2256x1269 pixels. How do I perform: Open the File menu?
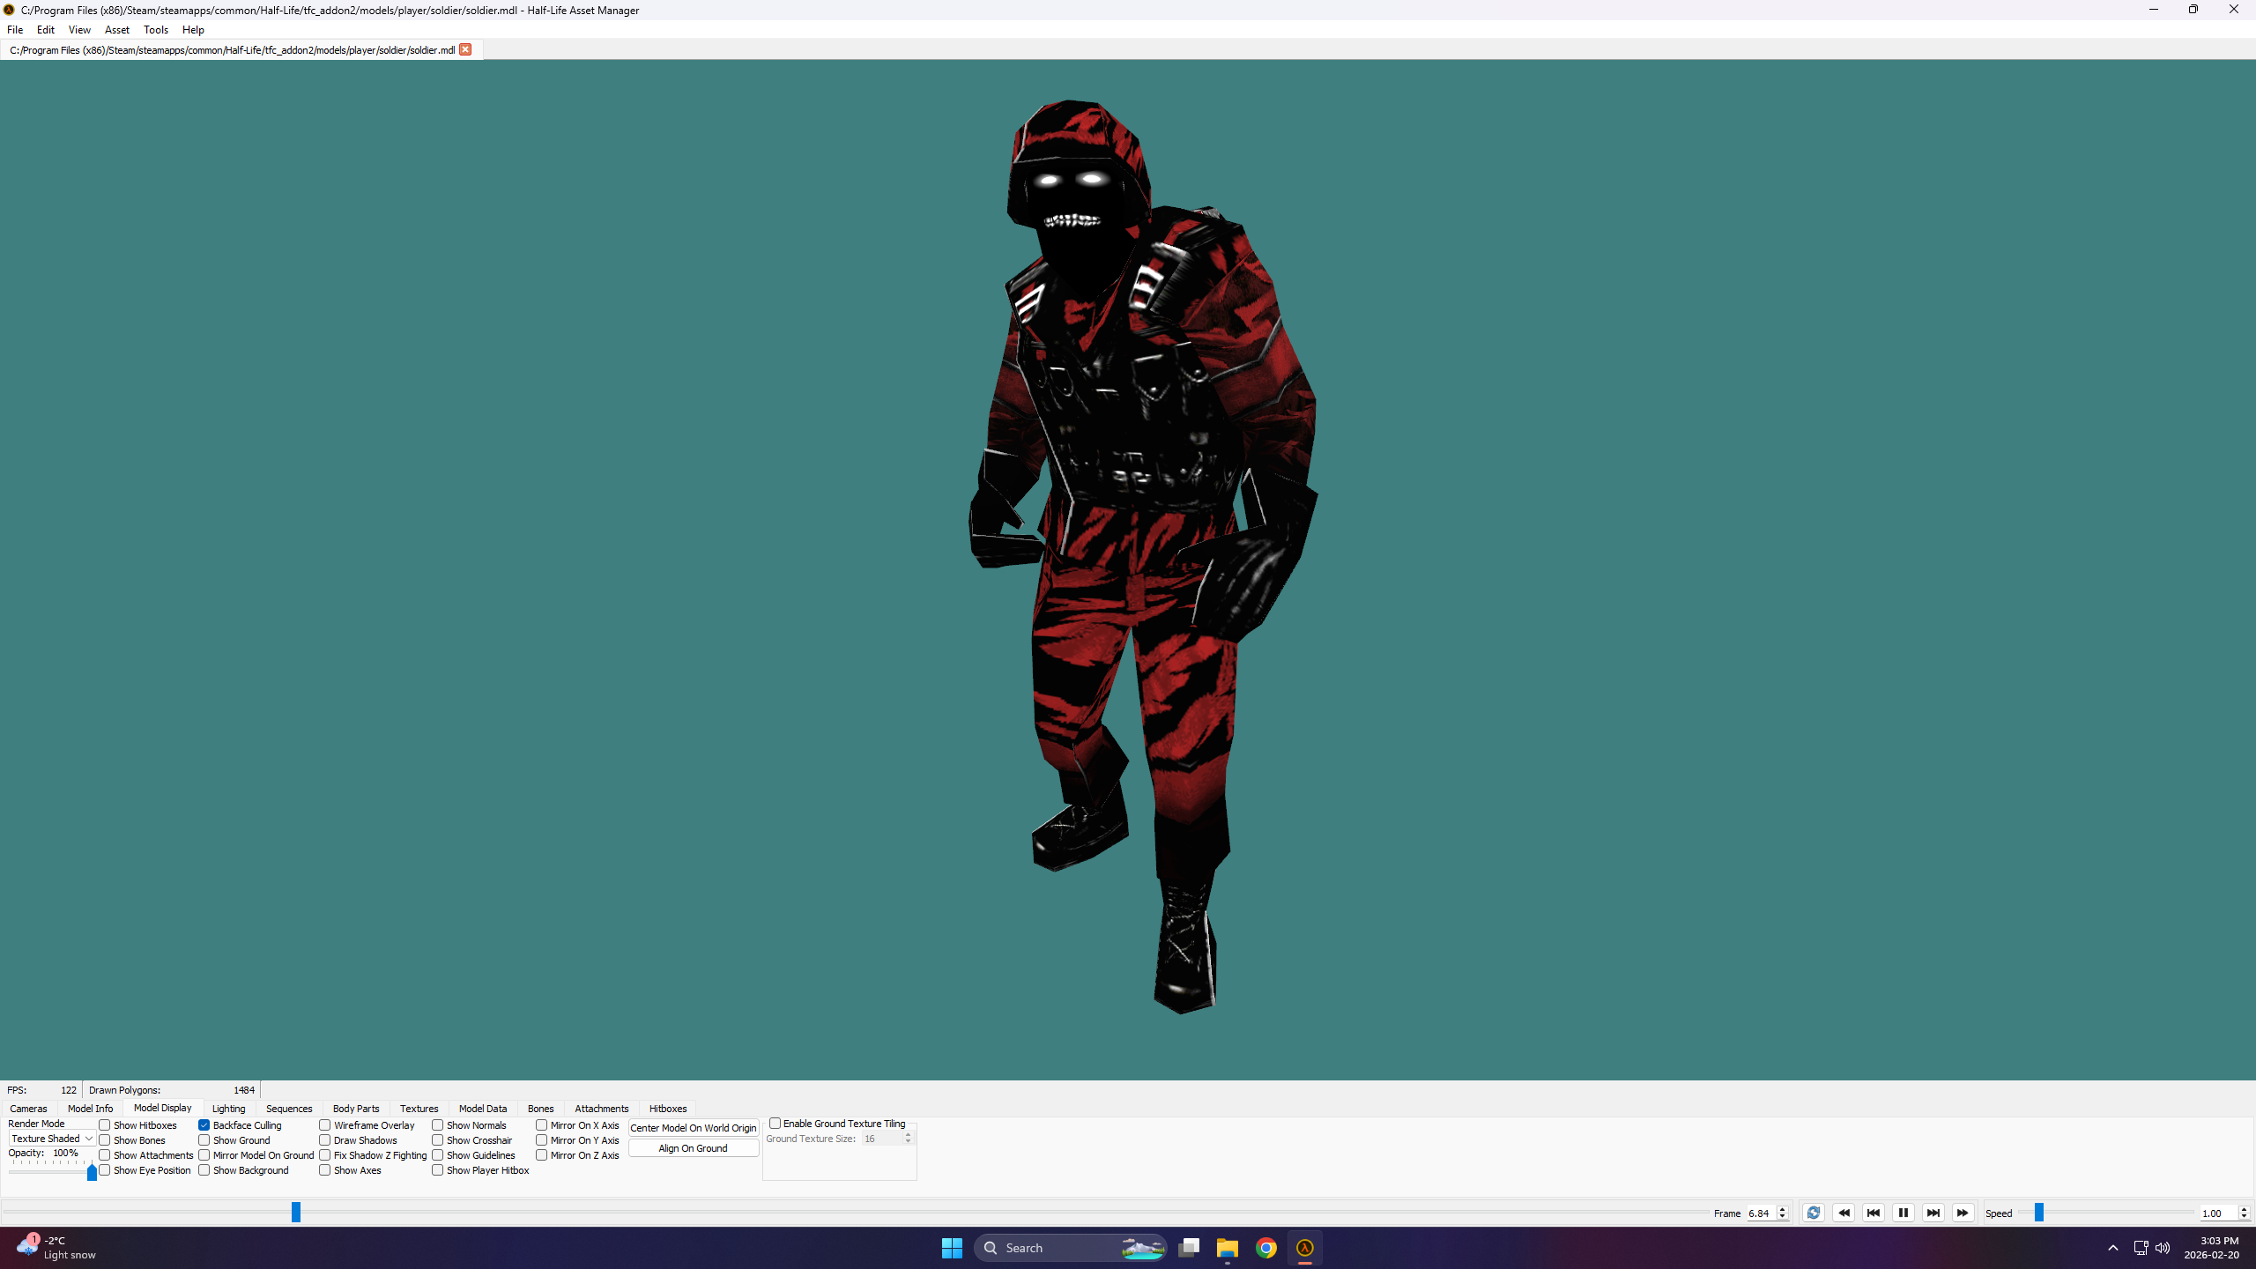coord(15,30)
